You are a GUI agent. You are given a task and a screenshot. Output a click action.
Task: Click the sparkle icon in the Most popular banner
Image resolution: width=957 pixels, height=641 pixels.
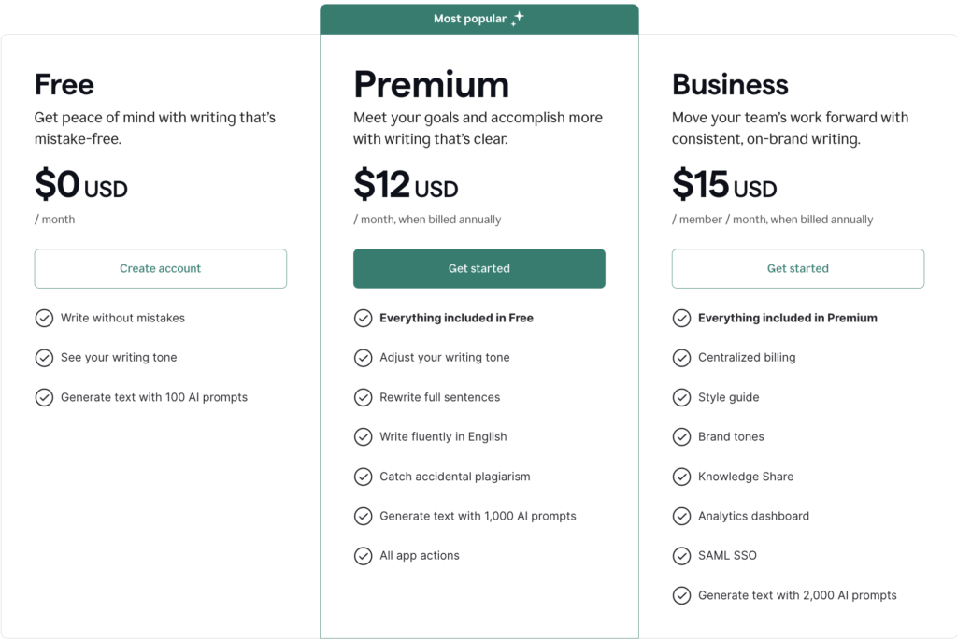click(x=520, y=18)
